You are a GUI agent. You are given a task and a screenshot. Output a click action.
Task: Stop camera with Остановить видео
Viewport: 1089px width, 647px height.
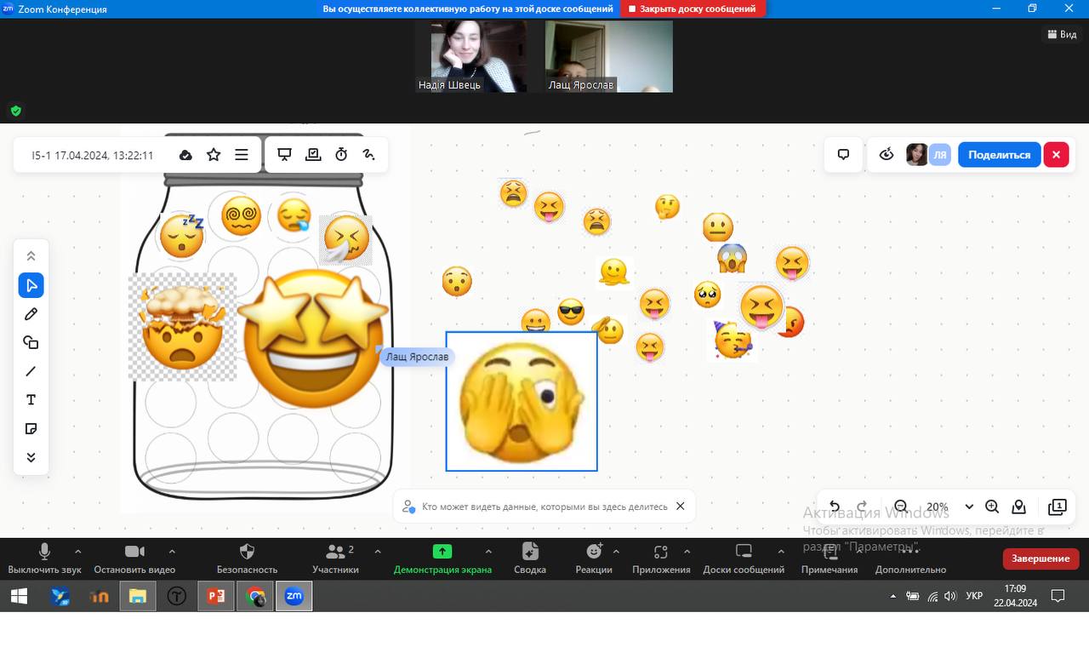pos(134,558)
